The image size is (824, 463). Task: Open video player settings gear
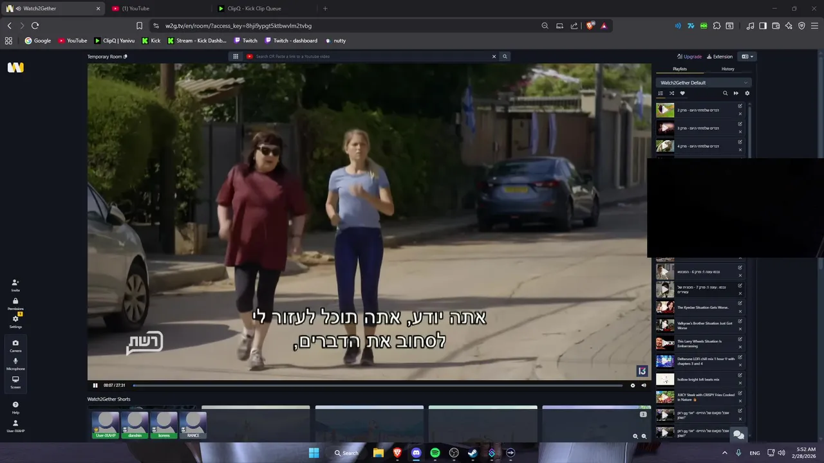[632, 385]
